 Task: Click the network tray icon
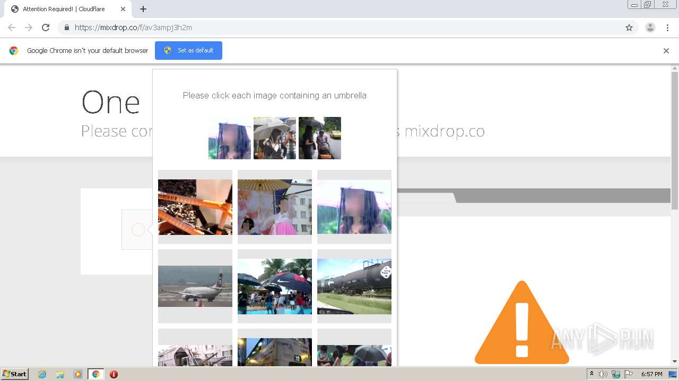[x=616, y=374]
